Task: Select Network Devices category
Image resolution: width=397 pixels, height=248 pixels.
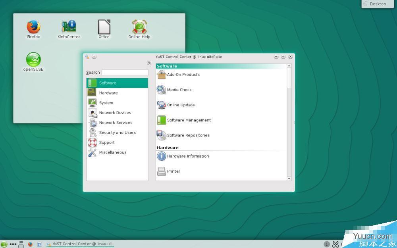Action: point(115,113)
